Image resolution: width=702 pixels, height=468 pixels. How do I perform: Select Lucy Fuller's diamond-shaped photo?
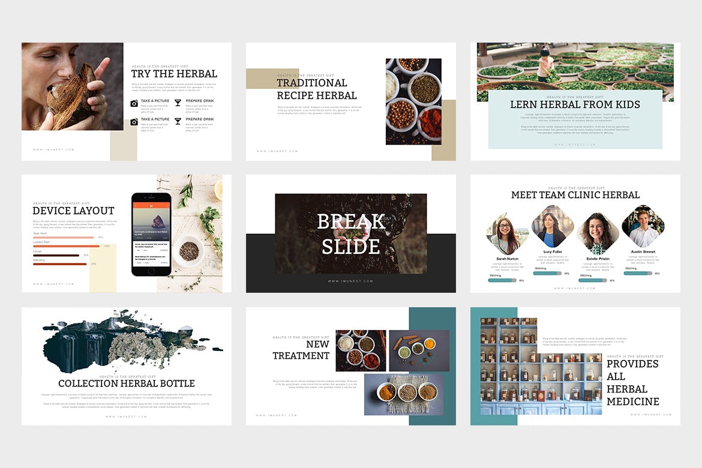click(x=552, y=227)
